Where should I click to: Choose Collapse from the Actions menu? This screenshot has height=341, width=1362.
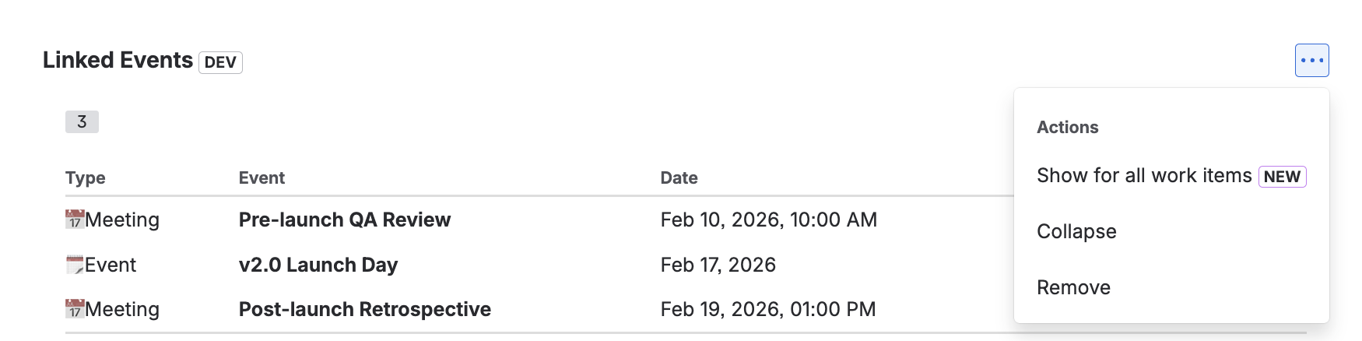1076,232
